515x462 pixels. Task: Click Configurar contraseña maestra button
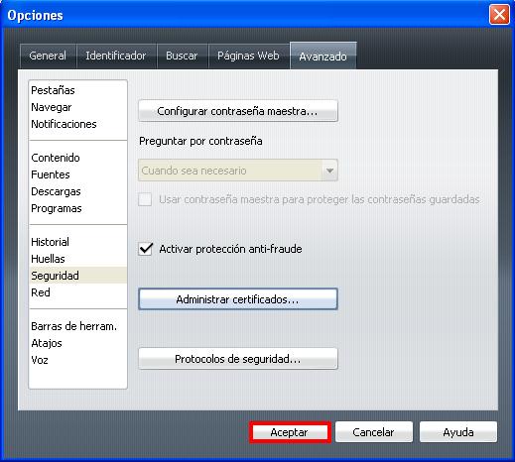tap(238, 111)
